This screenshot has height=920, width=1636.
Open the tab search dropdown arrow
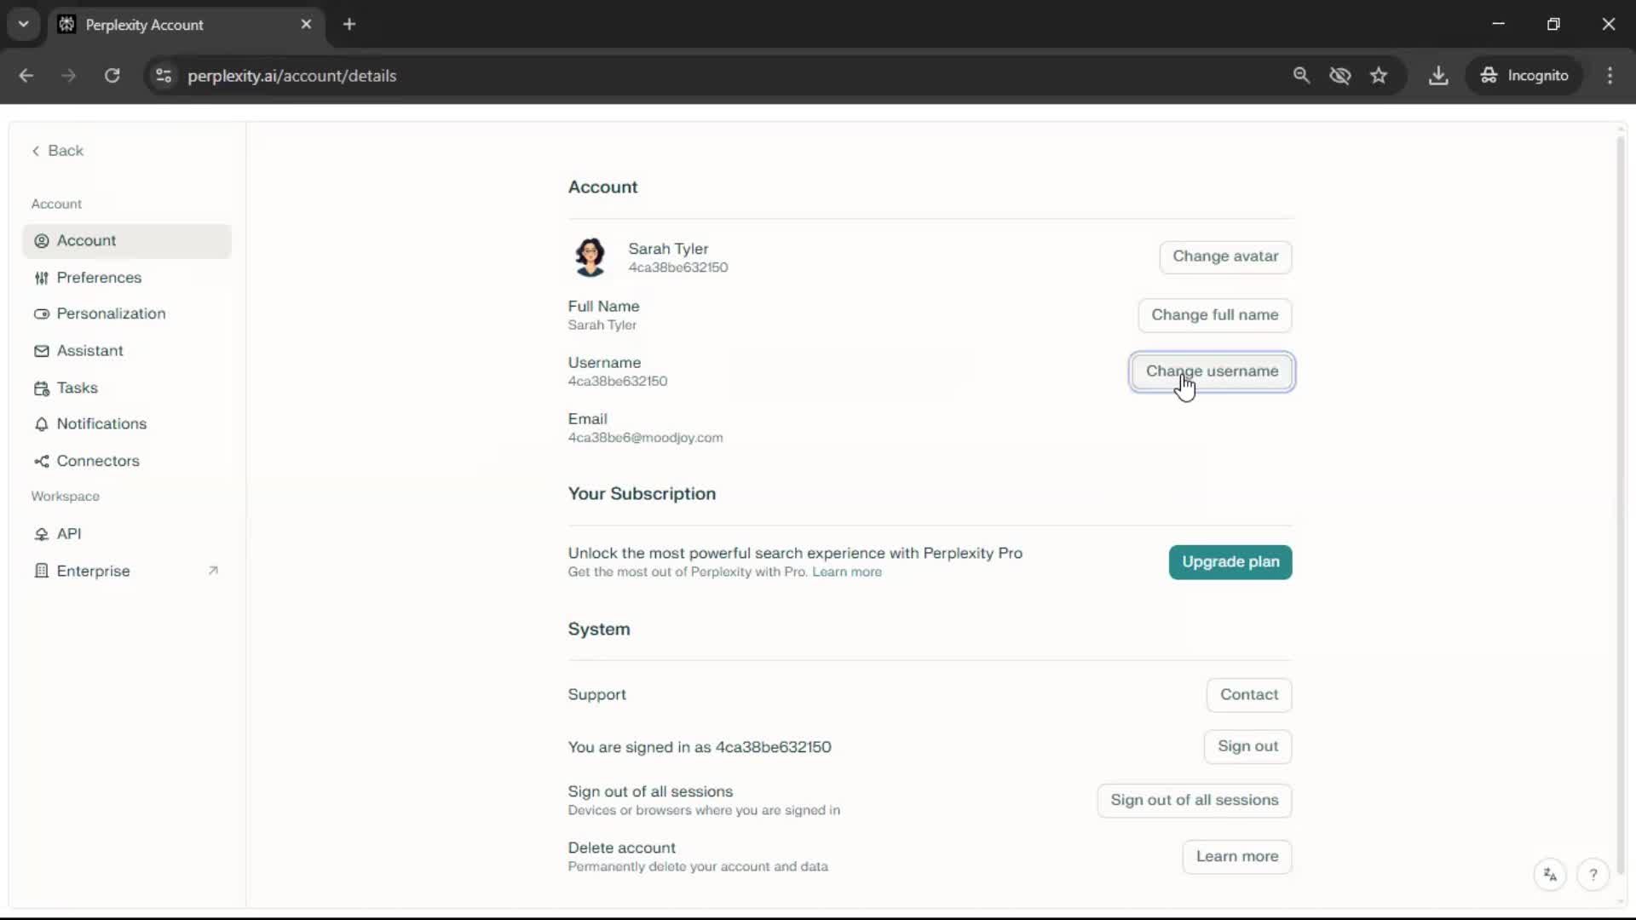point(24,24)
